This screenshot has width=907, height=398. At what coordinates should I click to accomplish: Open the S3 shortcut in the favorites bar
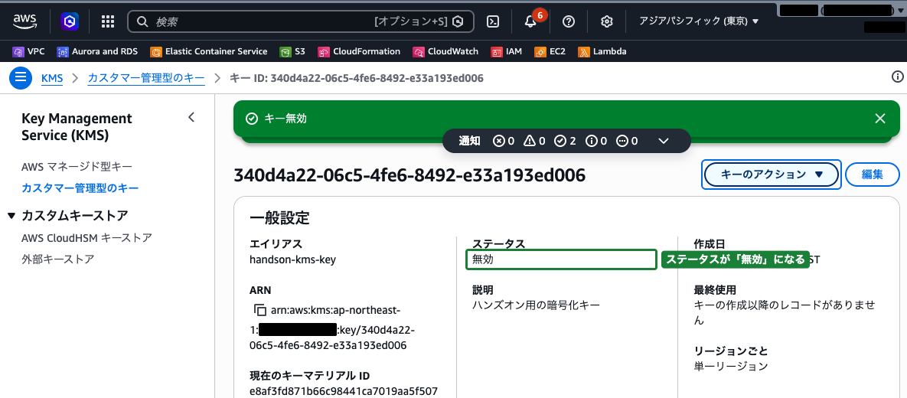[x=292, y=51]
